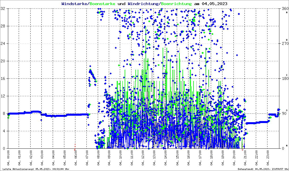The image size is (289, 171).
Task: Click the 13:00 time axis label
Action: [155, 158]
